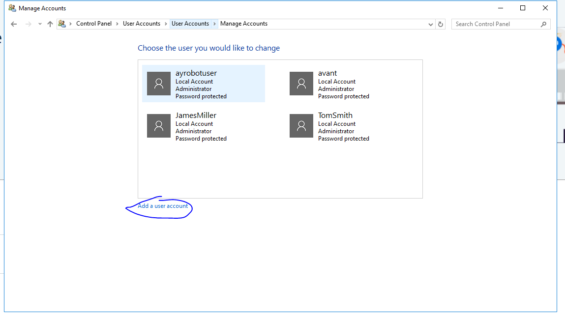This screenshot has width=565, height=317.
Task: Click the user accounts icon in address bar
Action: (62, 24)
